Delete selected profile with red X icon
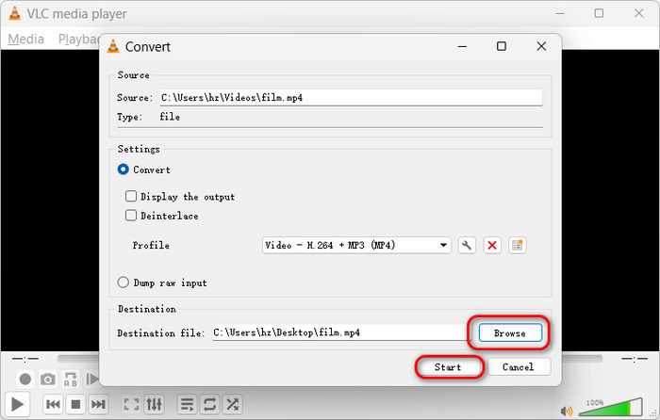Image resolution: width=660 pixels, height=420 pixels. [x=491, y=245]
